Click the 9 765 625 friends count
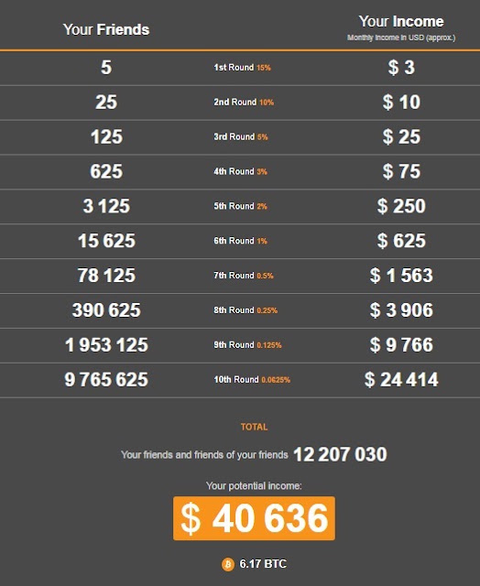This screenshot has height=586, width=480. click(x=106, y=380)
